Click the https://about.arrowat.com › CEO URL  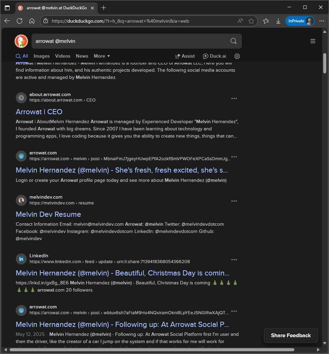62,100
